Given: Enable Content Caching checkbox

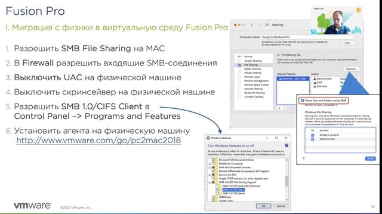Looking at the screenshot, I should [x=239, y=97].
